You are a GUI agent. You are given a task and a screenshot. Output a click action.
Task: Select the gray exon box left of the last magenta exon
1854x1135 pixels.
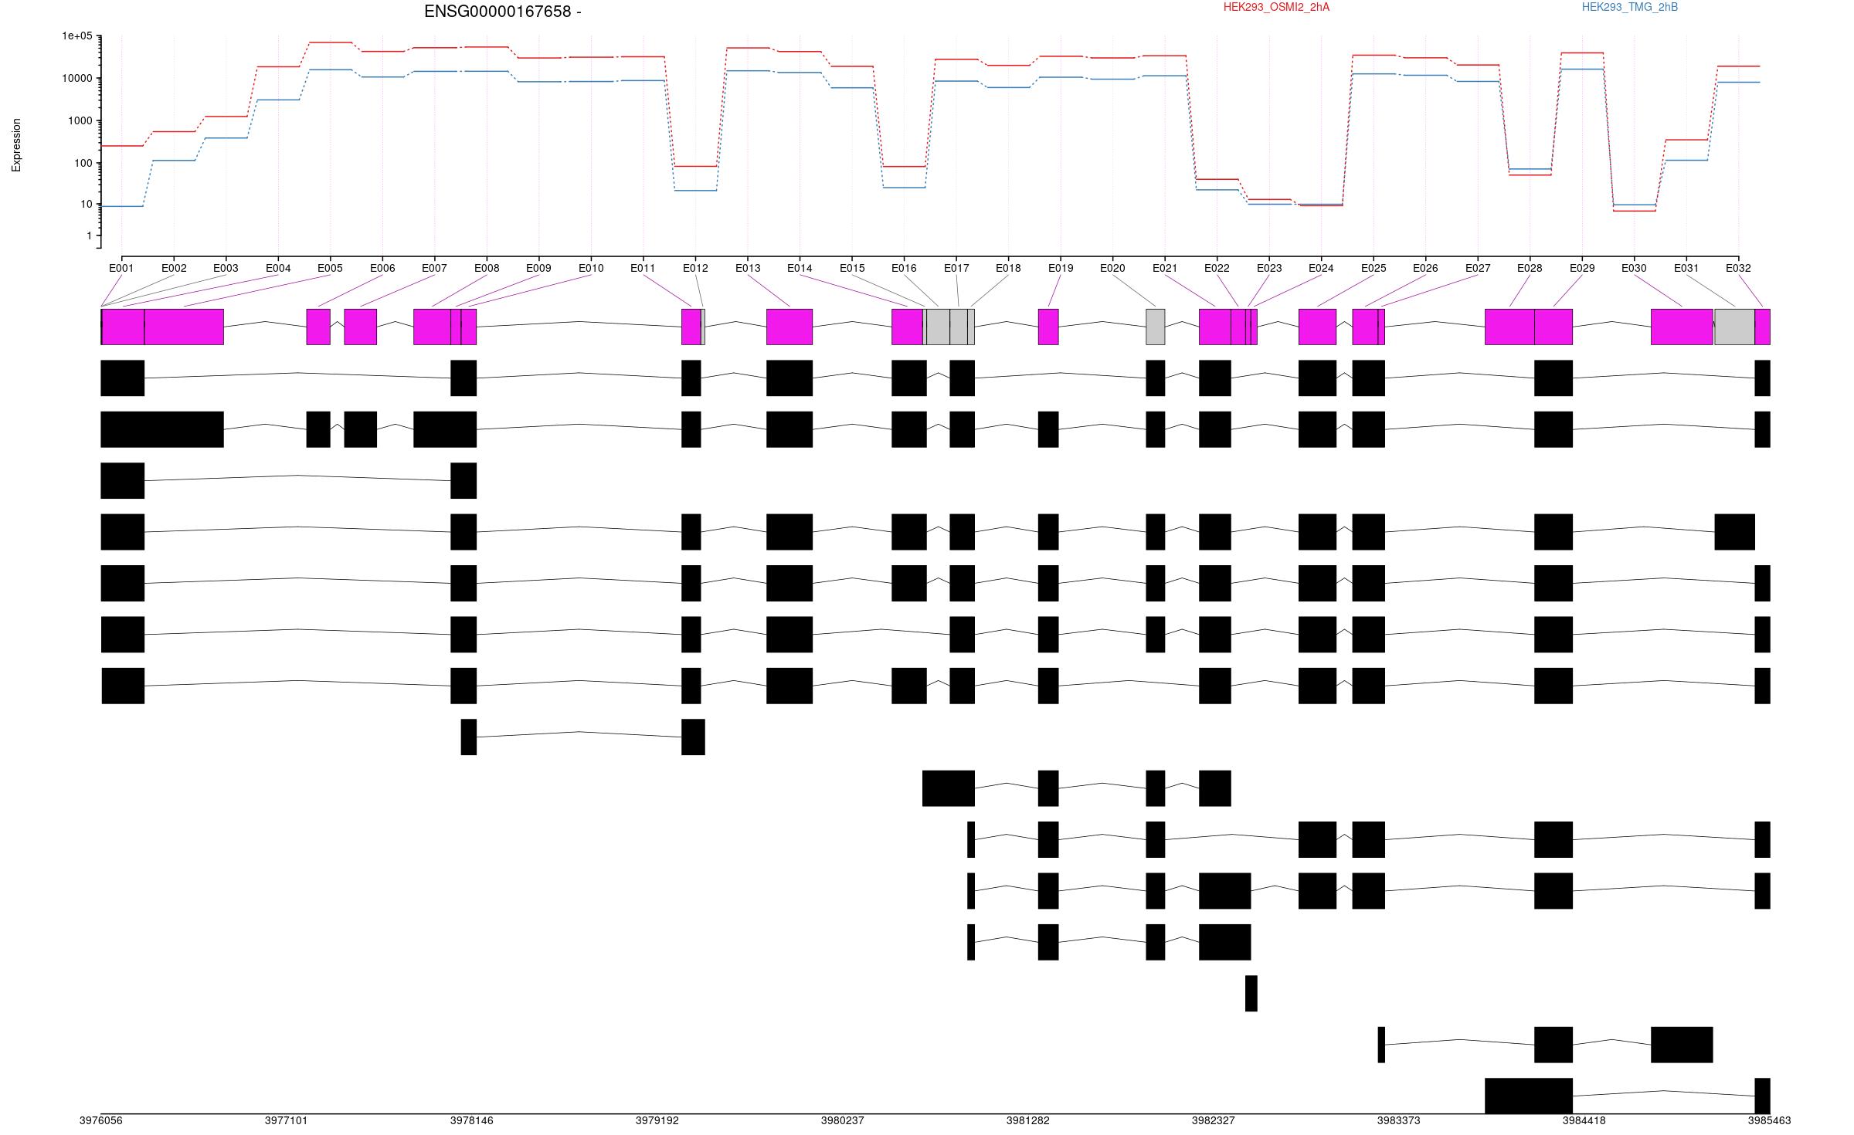click(1734, 327)
